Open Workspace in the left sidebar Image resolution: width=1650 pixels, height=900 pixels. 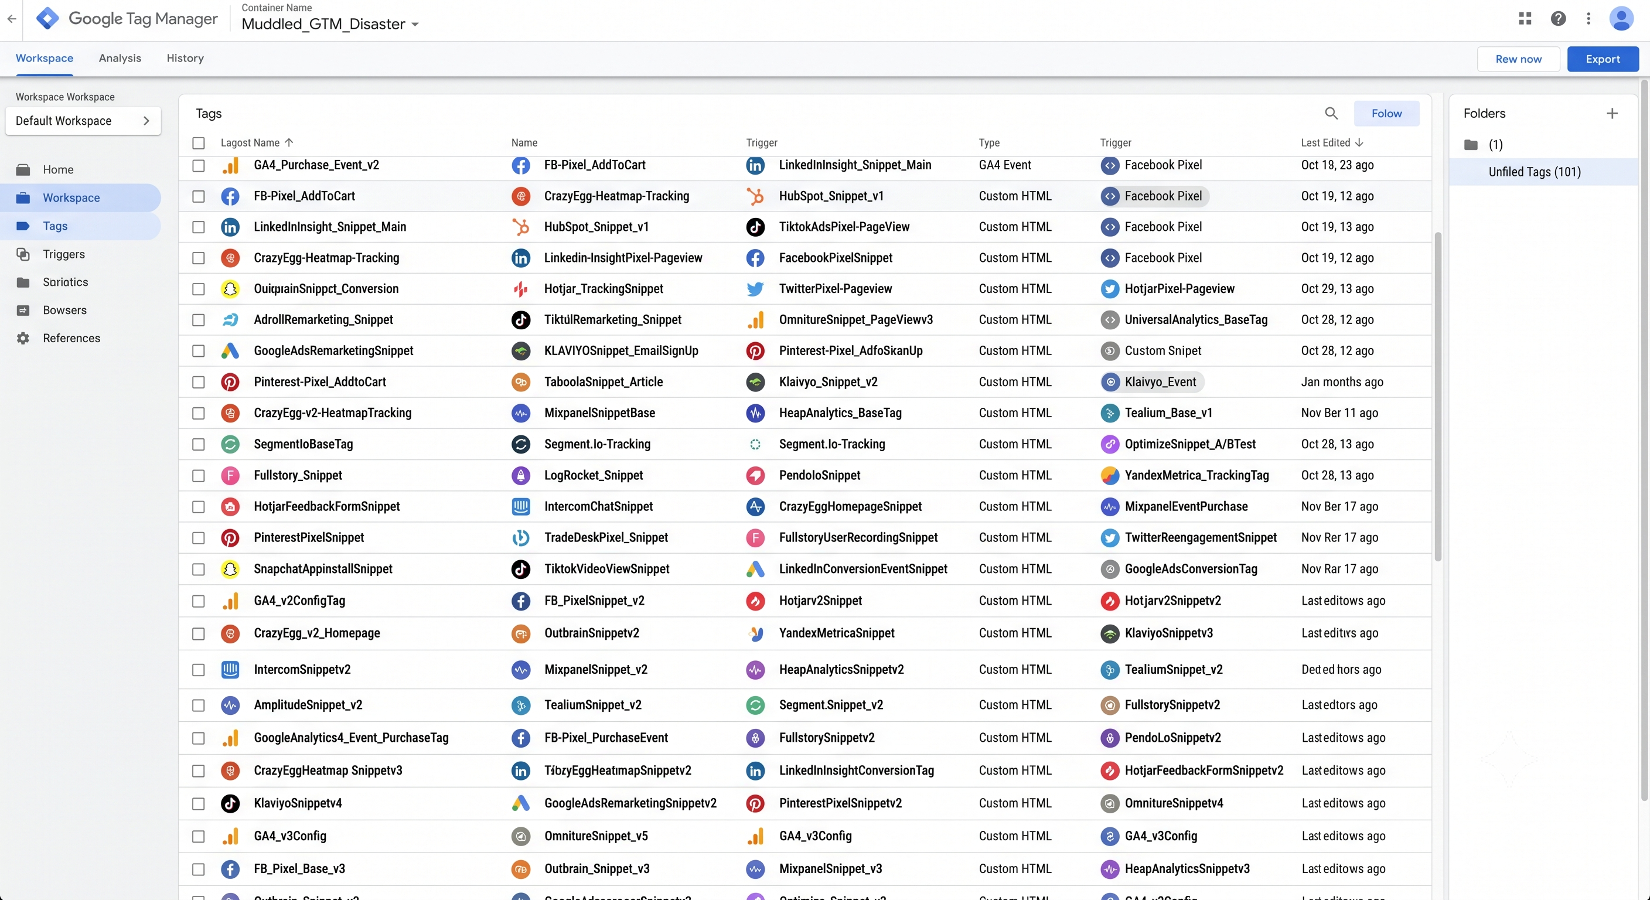[81, 198]
